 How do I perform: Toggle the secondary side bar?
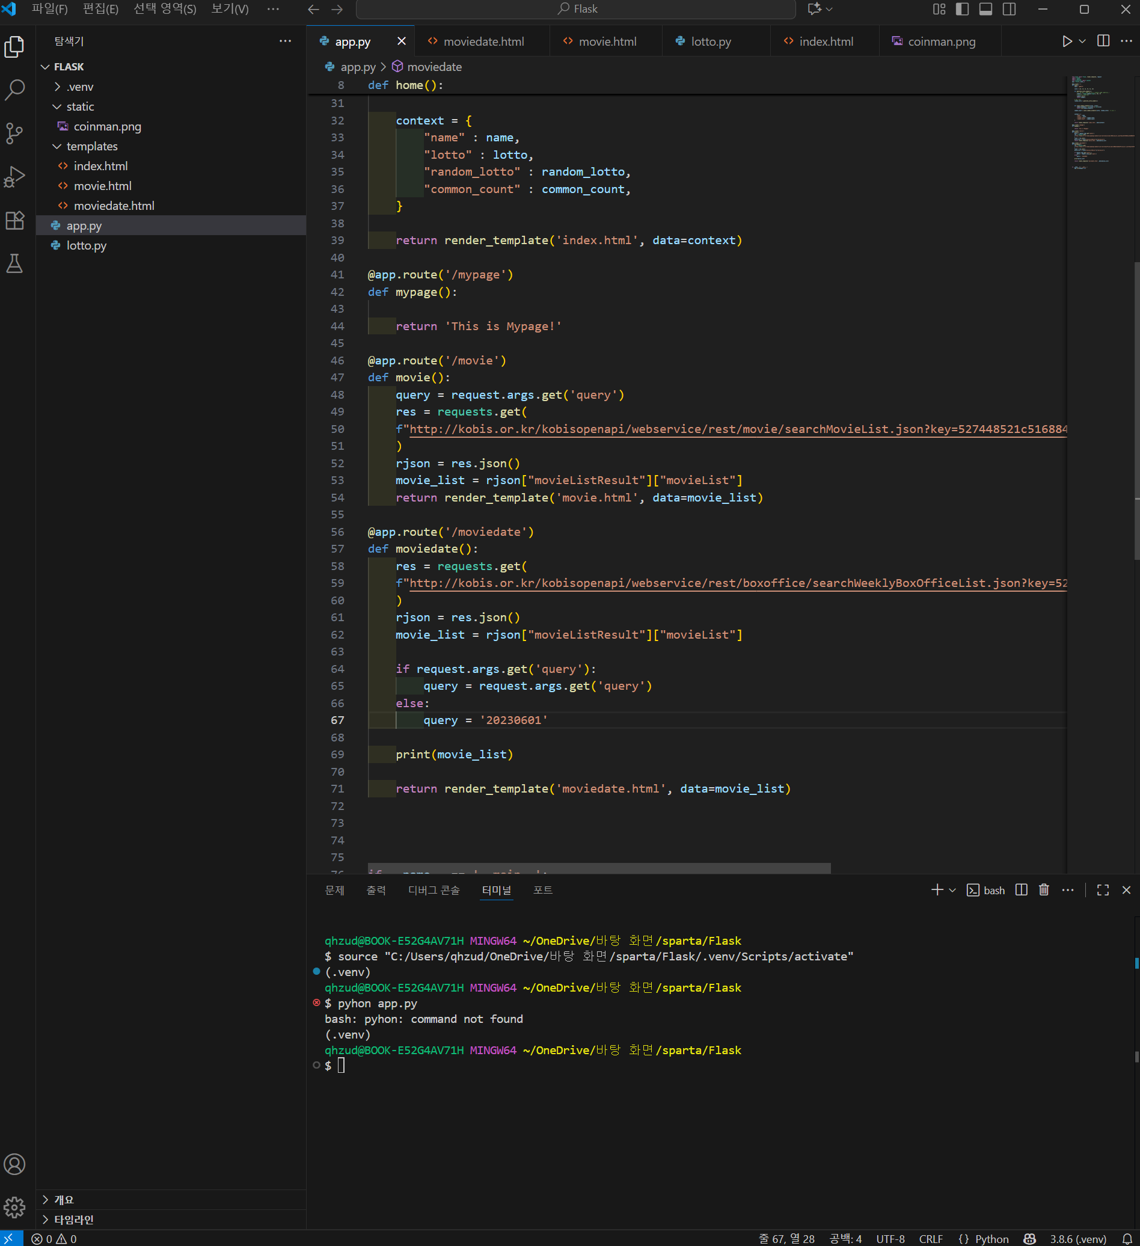(1010, 9)
